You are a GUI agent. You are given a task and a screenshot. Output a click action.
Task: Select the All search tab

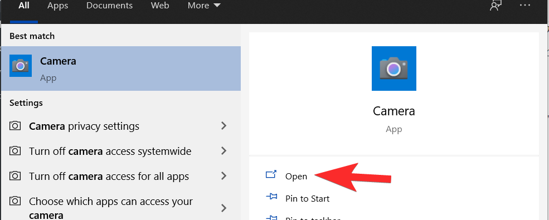click(x=24, y=6)
